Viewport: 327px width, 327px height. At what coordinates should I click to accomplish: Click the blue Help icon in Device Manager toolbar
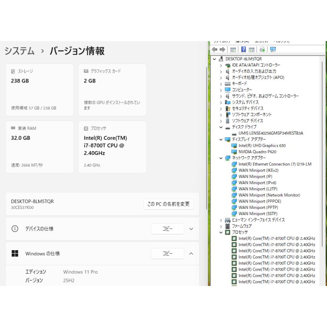click(243, 49)
